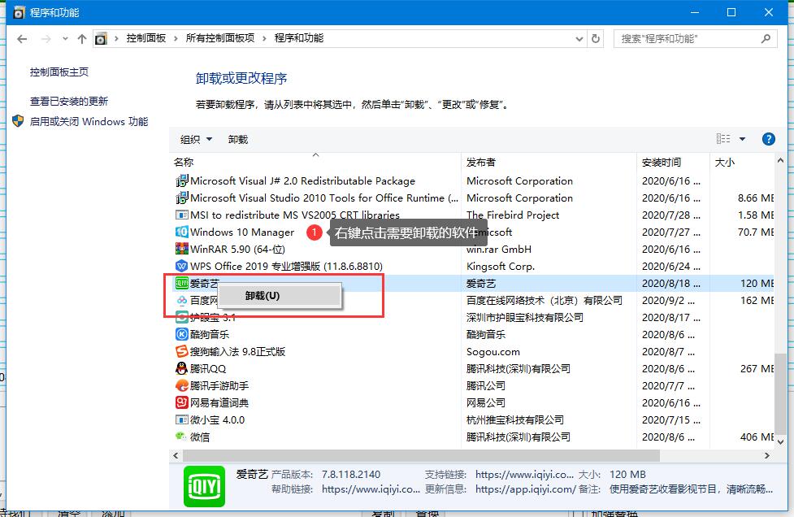794x517 pixels.
Task: Select the WinRAR 5.90 (64-位) entry
Action: pyautogui.click(x=237, y=249)
